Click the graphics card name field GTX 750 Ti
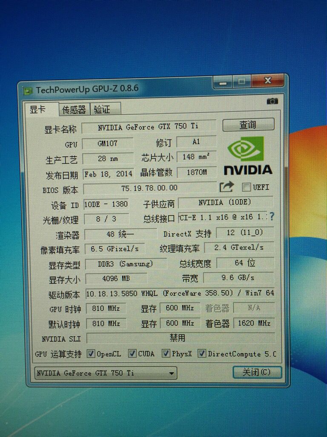 point(149,127)
